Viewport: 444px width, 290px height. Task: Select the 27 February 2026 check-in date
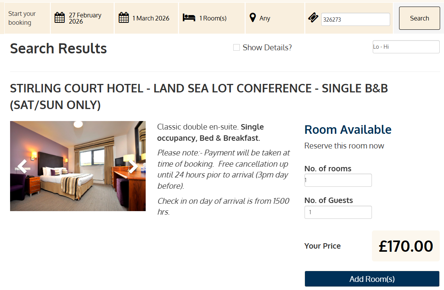85,18
